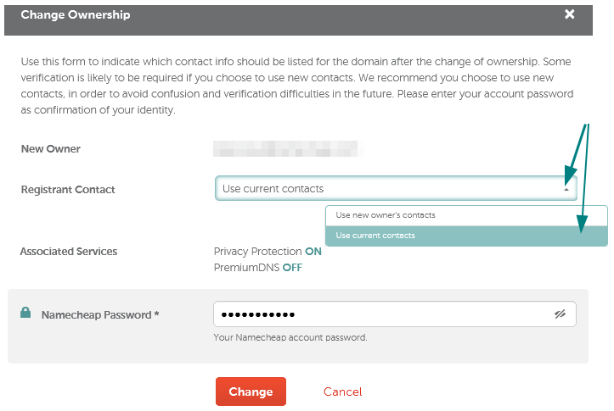Click the Change Ownership title bar
The height and width of the screenshot is (411, 614).
tap(298, 20)
